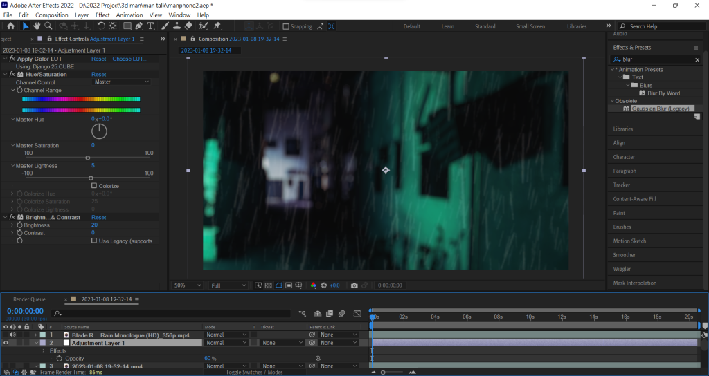Image resolution: width=709 pixels, height=376 pixels.
Task: Select the Clone Stamp tool
Action: (x=177, y=26)
